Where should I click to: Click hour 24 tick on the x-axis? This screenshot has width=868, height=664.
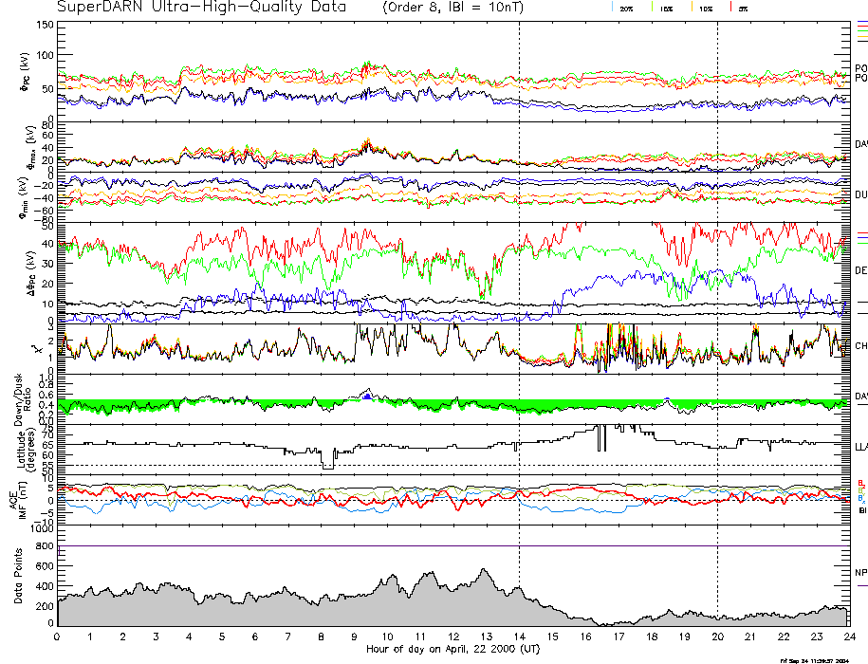click(x=849, y=637)
